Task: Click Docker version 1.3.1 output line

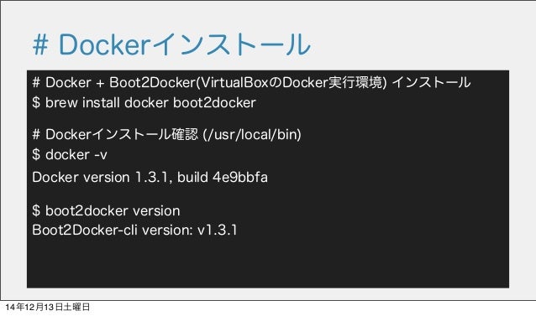Action: (x=150, y=177)
